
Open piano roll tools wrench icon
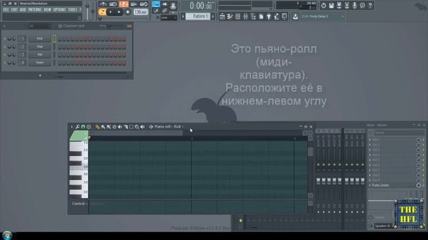click(78, 127)
